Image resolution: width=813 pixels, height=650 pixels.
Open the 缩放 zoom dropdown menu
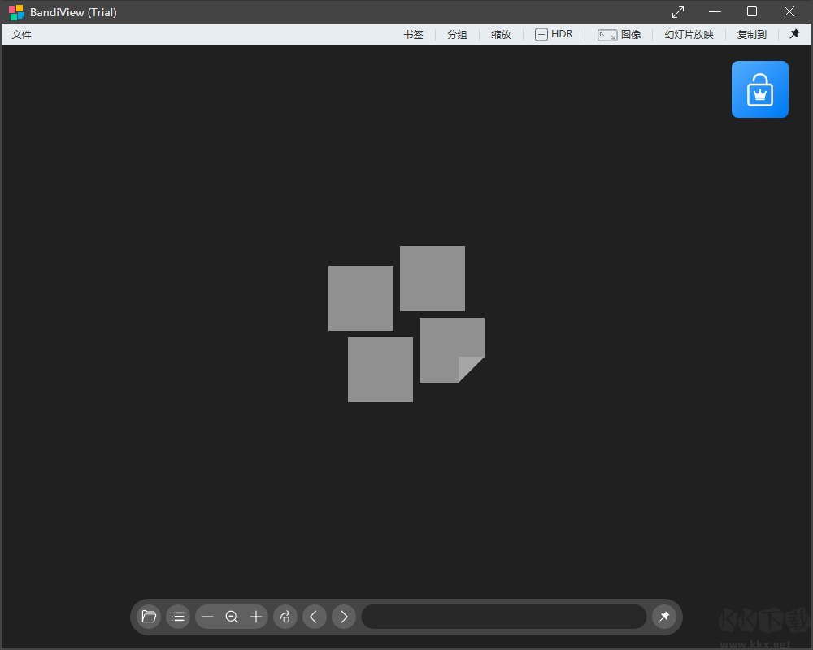pos(501,34)
